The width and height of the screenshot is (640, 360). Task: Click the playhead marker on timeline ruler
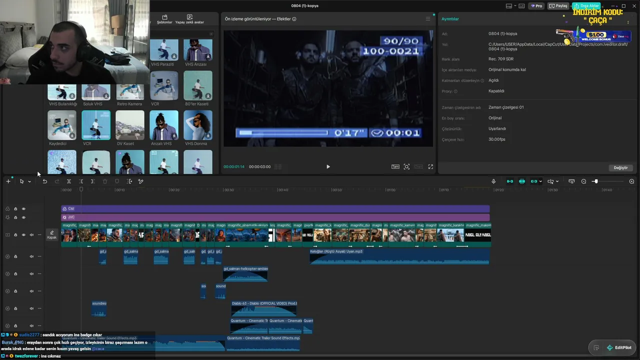click(81, 189)
